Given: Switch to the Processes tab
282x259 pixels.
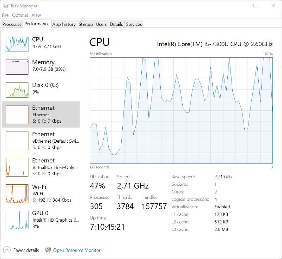Looking at the screenshot, I should pyautogui.click(x=11, y=24).
